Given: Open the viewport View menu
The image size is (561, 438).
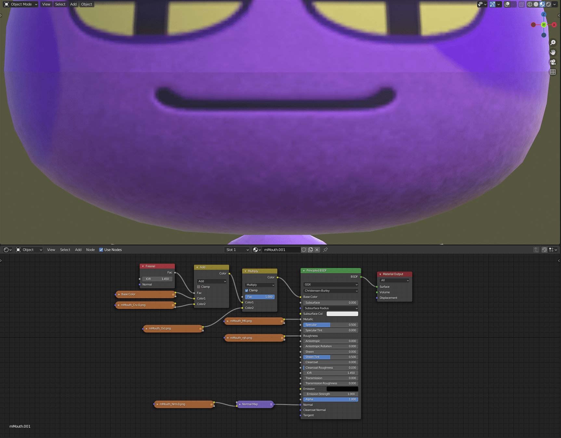Looking at the screenshot, I should pos(46,4).
